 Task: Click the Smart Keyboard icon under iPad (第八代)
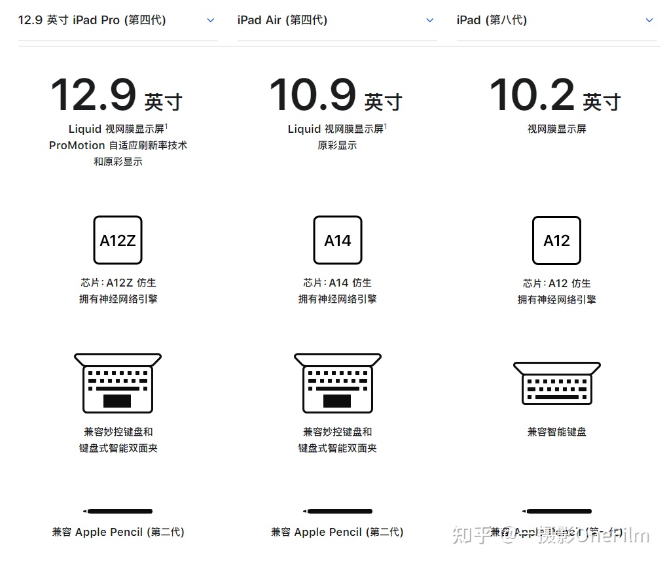coord(557,383)
